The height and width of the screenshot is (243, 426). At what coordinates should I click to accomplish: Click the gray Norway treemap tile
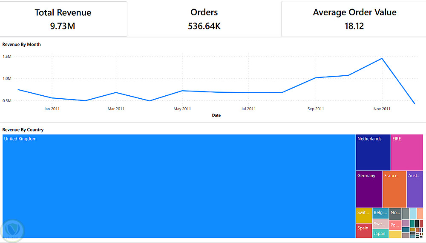click(x=395, y=214)
